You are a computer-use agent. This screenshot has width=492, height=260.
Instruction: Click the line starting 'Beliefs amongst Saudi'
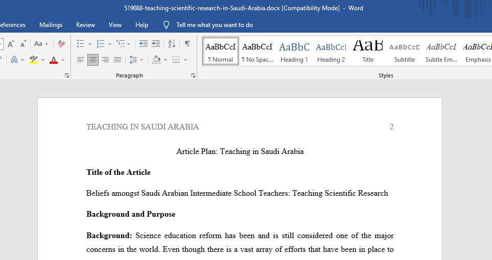tap(237, 193)
